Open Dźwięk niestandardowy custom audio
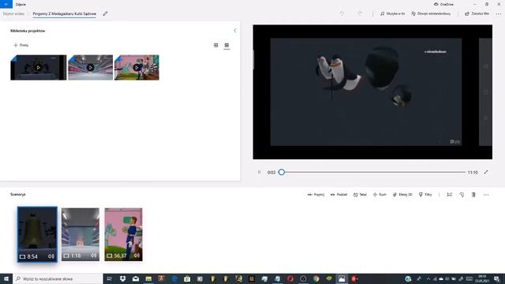This screenshot has height=284, width=505. 431,13
